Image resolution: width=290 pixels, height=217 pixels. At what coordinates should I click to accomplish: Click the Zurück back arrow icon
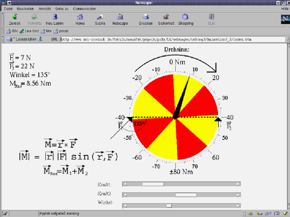tap(14, 17)
